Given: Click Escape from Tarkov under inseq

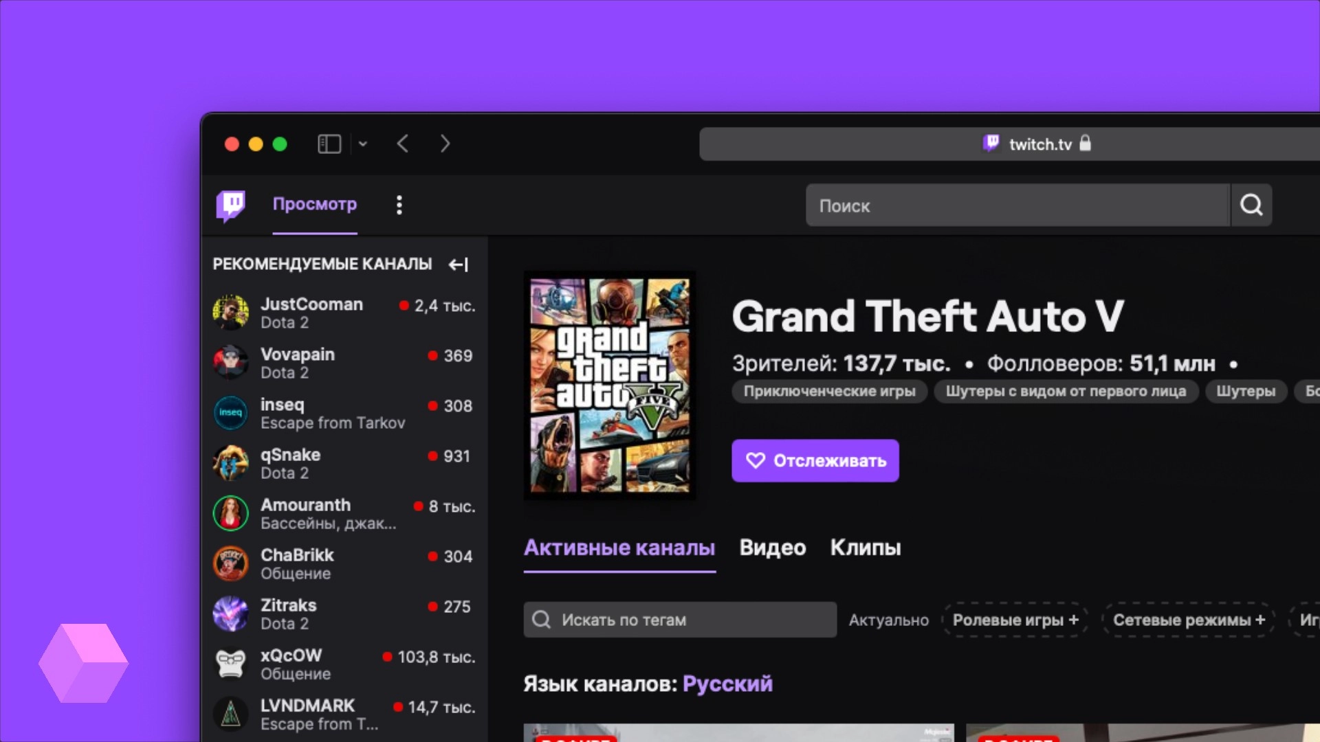Looking at the screenshot, I should coord(333,423).
